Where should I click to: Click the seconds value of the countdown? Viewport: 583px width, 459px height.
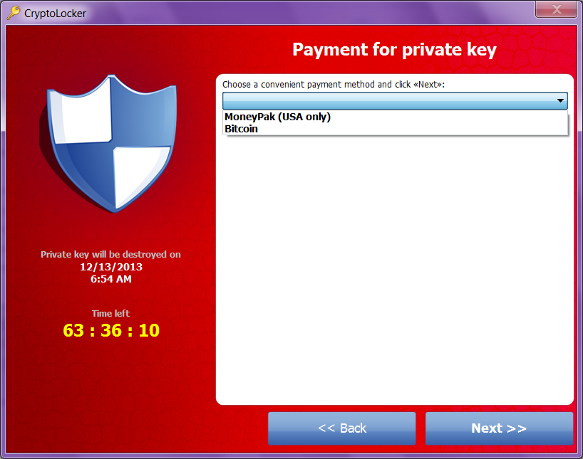(149, 330)
